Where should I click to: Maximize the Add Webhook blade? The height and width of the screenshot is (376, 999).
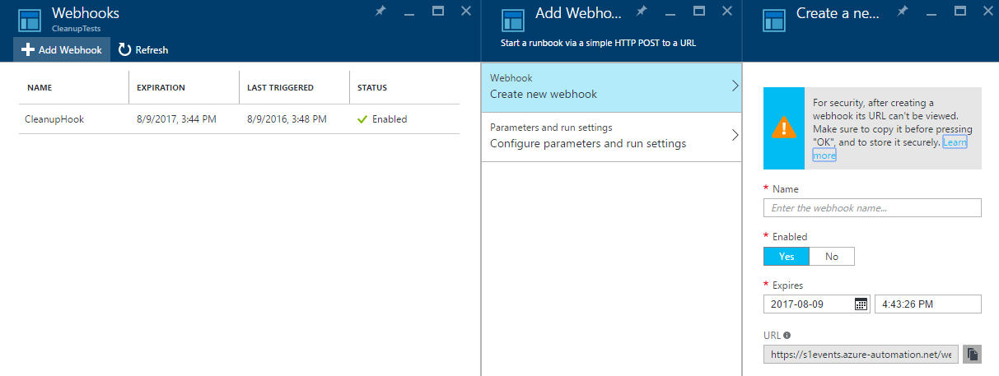699,11
